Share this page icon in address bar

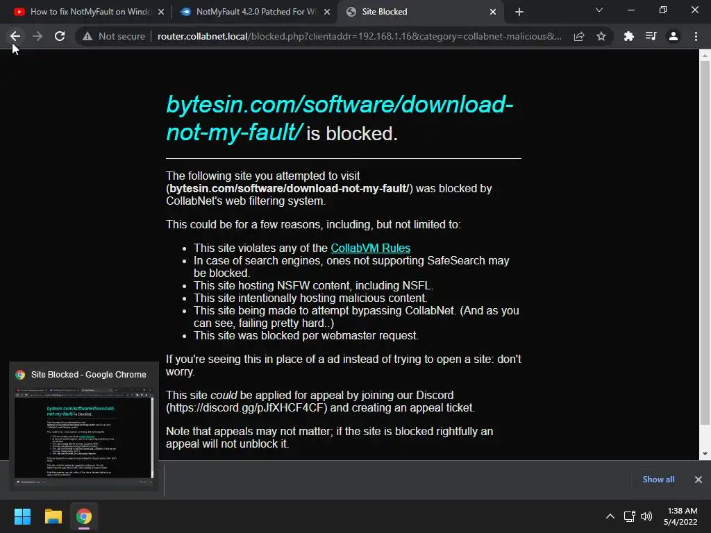pos(579,36)
